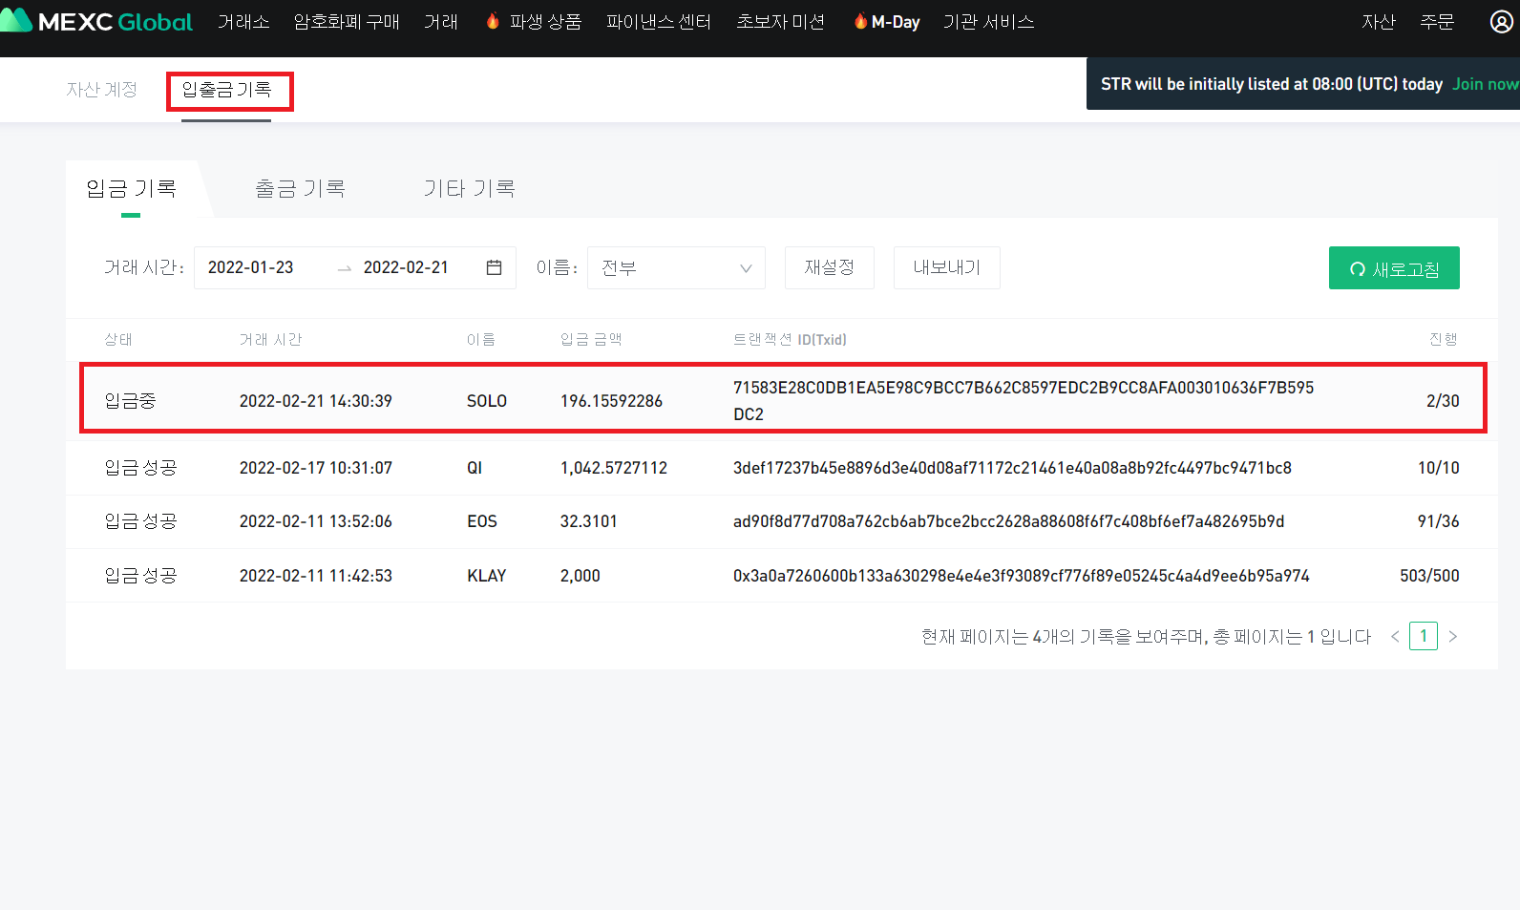Click the EOS deposit Txid
The width and height of the screenshot is (1520, 910).
click(x=1008, y=521)
